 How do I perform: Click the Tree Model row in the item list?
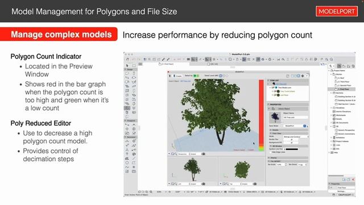[x=288, y=88]
